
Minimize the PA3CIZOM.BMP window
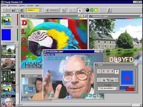click(96, 52)
